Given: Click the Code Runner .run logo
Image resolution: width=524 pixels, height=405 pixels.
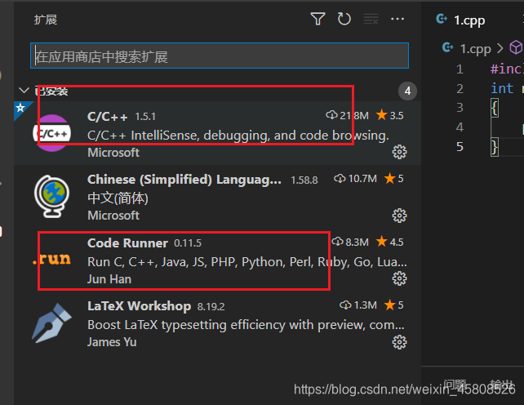Looking at the screenshot, I should 51,259.
